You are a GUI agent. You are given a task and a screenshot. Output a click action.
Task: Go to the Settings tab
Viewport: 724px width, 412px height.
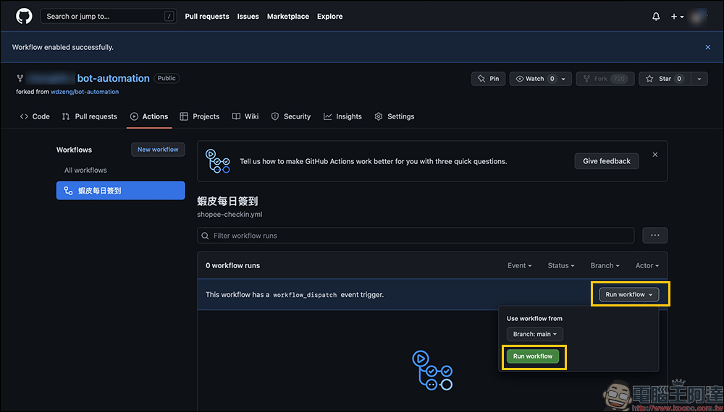(x=395, y=116)
